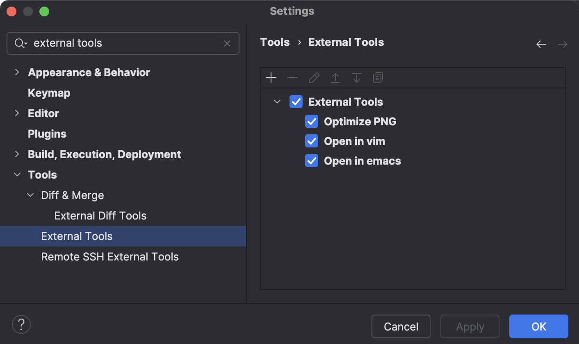Disable the Optimize PNG tool checkbox

312,122
